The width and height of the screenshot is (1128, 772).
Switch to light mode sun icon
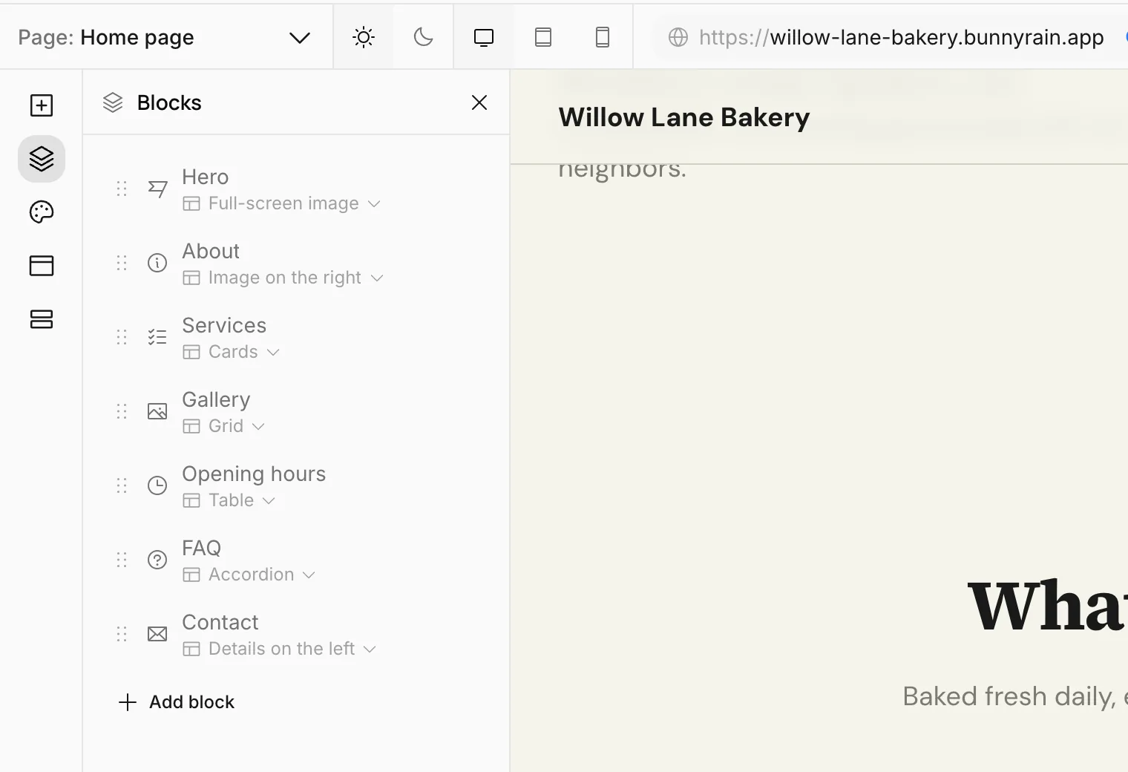[x=364, y=37]
